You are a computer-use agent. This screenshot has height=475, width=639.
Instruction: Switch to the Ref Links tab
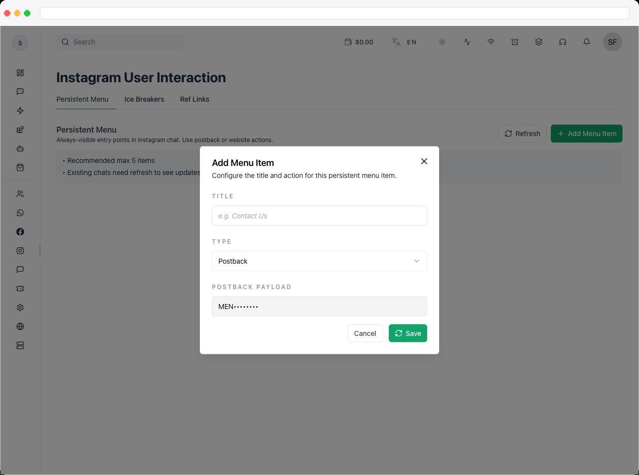point(194,99)
